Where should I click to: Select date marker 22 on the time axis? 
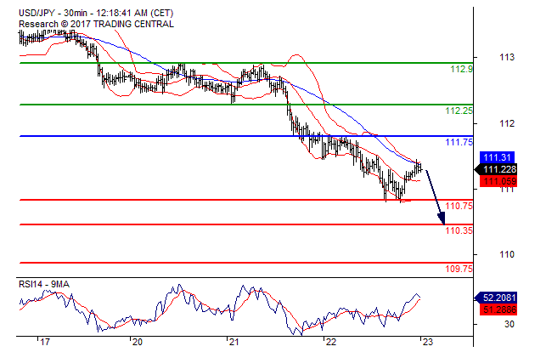coord(329,342)
